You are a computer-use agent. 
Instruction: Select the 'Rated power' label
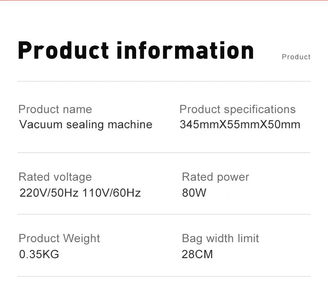click(216, 177)
